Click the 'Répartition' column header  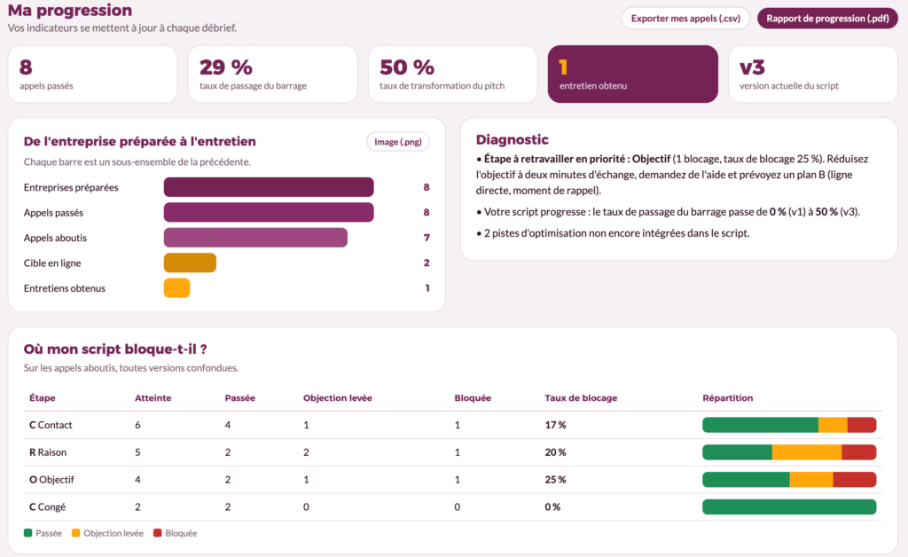click(x=728, y=397)
